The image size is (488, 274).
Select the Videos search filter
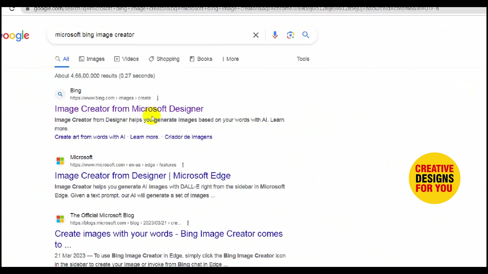point(126,59)
